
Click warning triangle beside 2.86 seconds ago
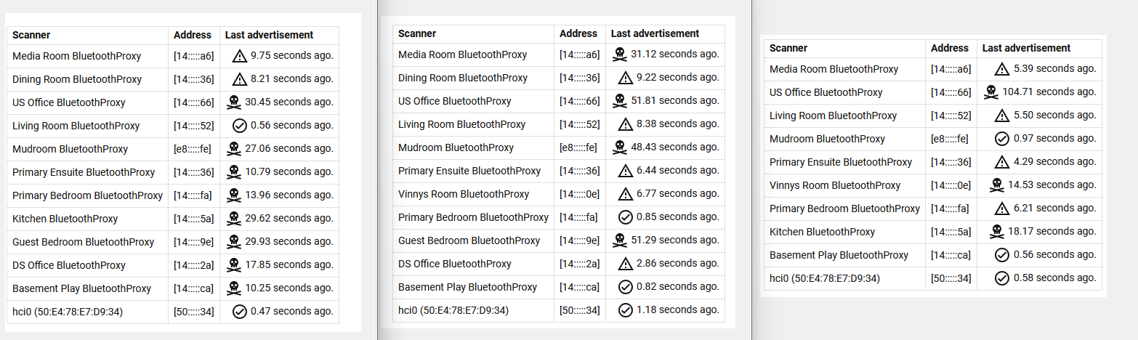(626, 264)
